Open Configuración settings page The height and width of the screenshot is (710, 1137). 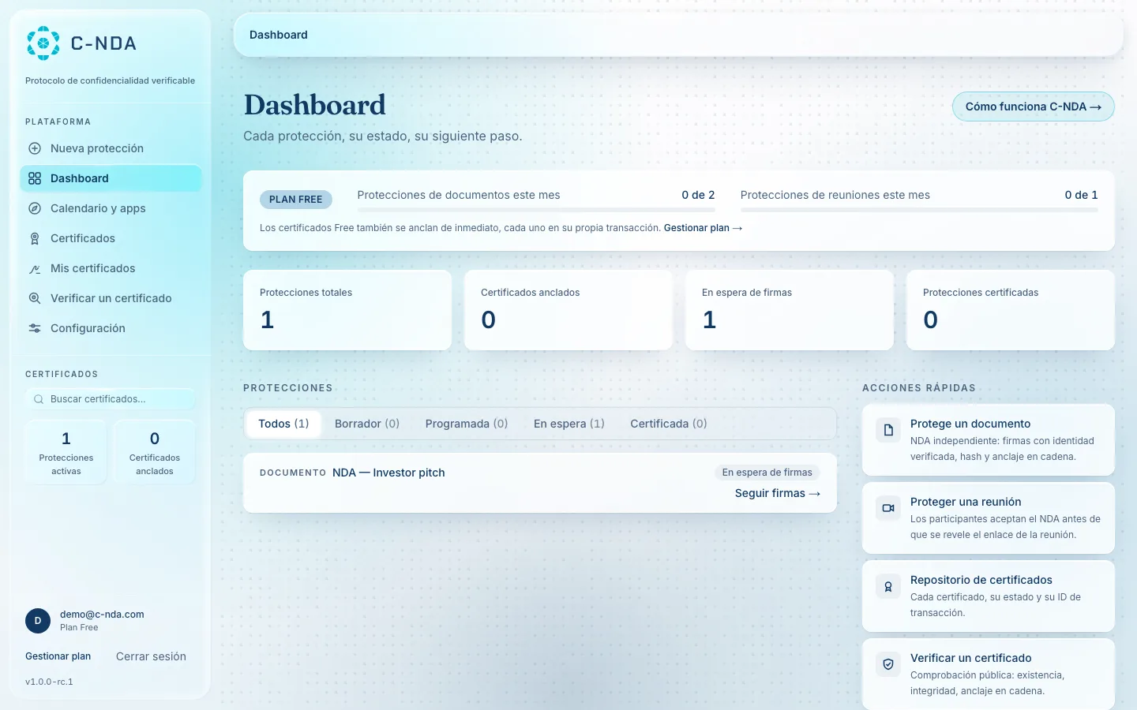click(x=111, y=328)
